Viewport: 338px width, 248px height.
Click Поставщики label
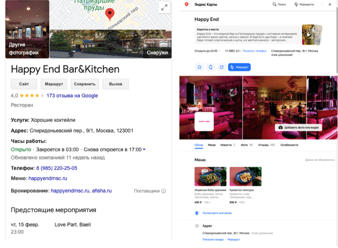coord(147,191)
